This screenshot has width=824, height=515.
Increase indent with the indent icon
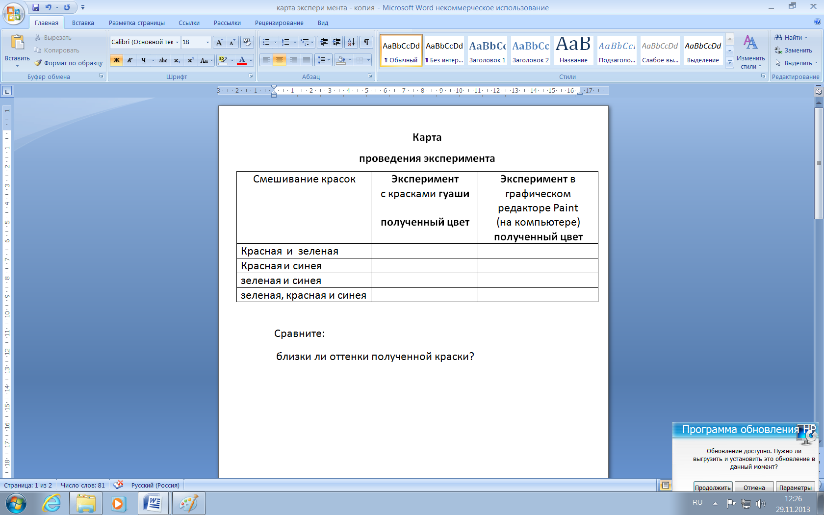click(x=337, y=42)
